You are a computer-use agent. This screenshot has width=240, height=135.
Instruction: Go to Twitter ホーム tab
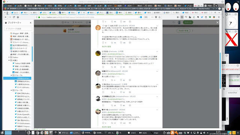(x=65, y=22)
